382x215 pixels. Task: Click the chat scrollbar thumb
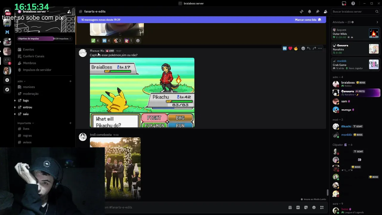(328, 193)
